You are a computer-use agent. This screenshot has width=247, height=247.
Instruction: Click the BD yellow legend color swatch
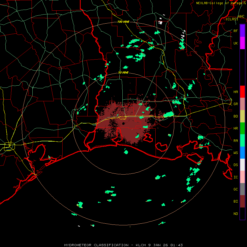pyautogui.click(x=242, y=116)
